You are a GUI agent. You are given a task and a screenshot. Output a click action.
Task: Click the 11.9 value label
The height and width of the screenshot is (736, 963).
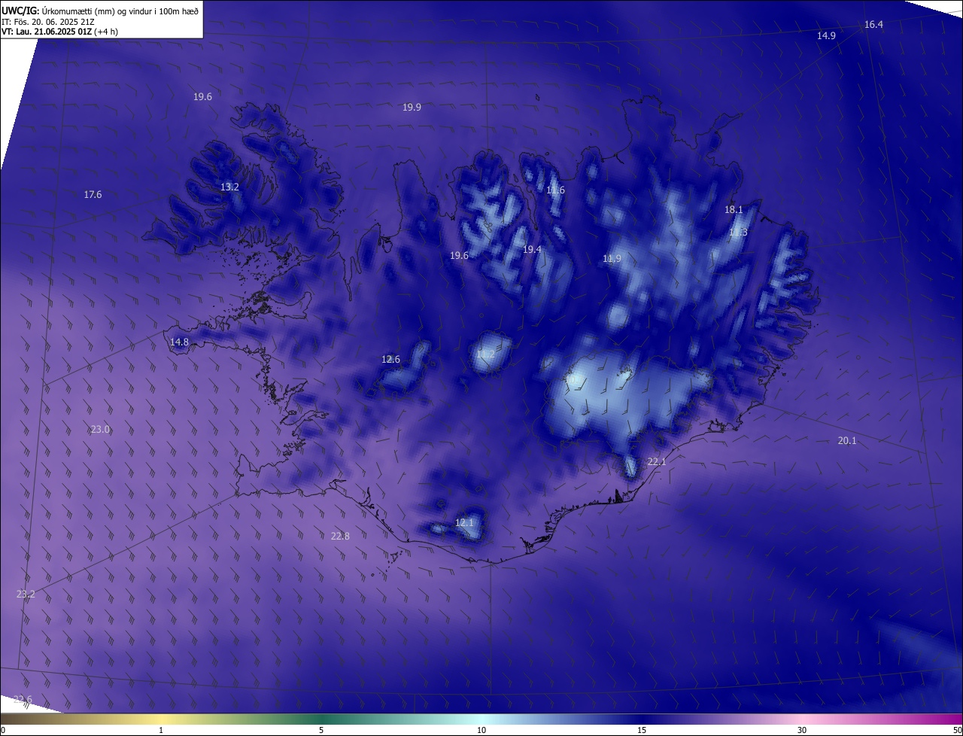(612, 259)
